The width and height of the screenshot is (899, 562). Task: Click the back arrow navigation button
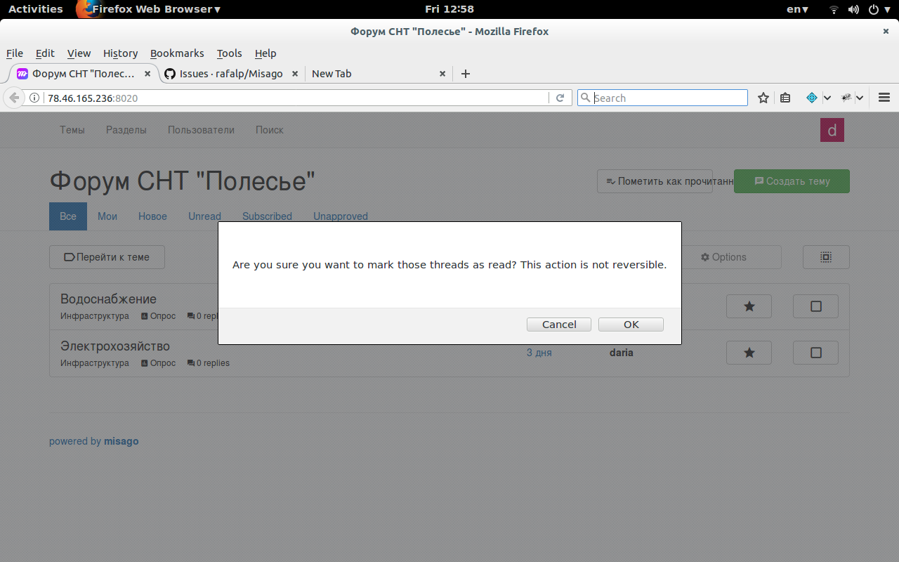(x=14, y=98)
